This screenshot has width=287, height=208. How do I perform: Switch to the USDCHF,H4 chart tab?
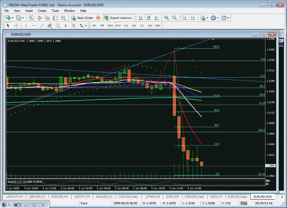pyautogui.click(x=14, y=197)
